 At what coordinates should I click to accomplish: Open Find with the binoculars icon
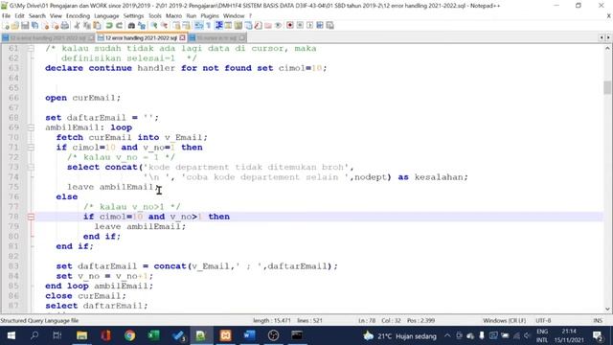pyautogui.click(x=131, y=26)
